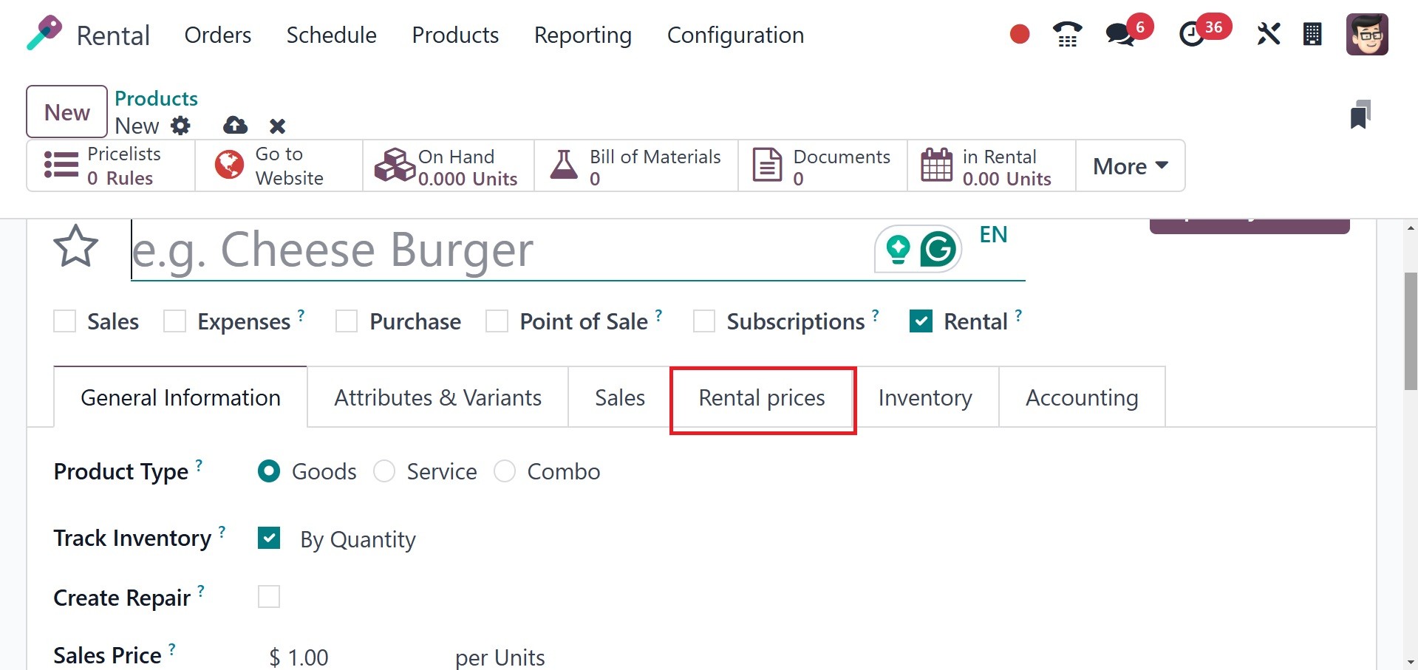Open the EN language selector

coord(993,235)
